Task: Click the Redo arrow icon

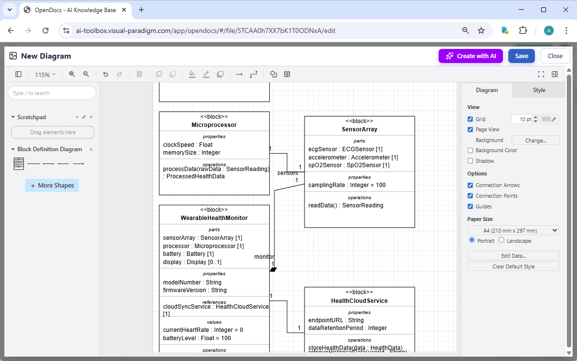Action: pyautogui.click(x=120, y=74)
